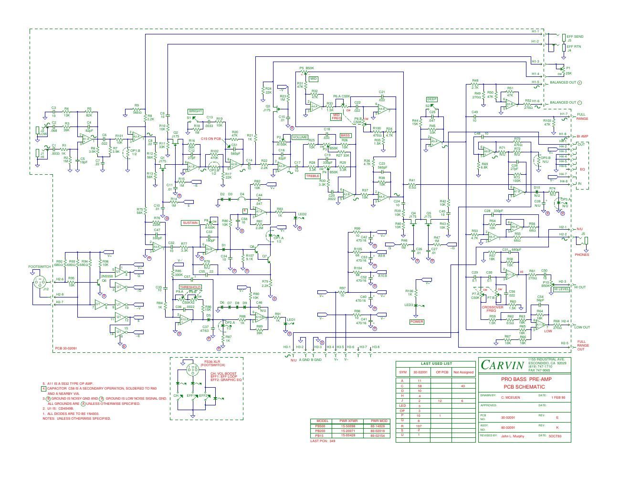The image size is (630, 487).
Task: Select the HI LEVEL label box
Action: pyautogui.click(x=561, y=289)
